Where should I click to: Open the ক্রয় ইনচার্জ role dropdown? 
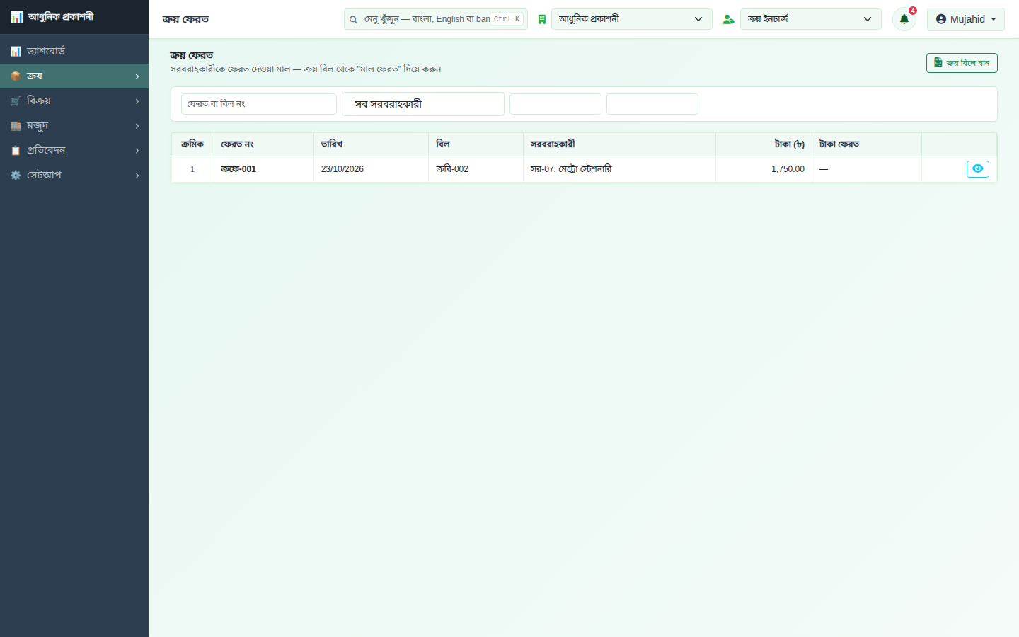coord(811,19)
